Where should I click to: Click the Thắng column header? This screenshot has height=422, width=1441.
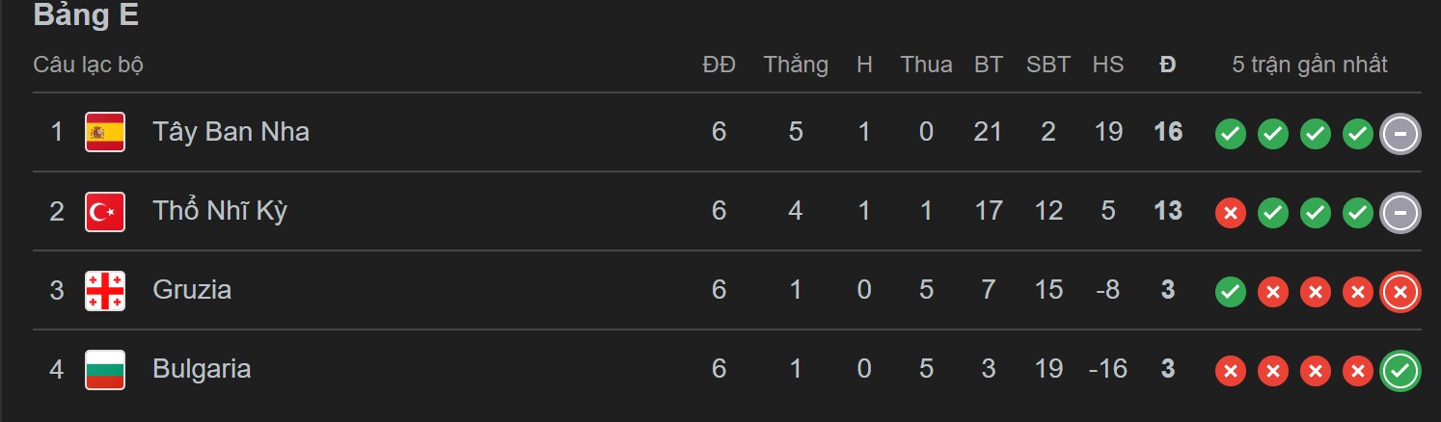(796, 65)
